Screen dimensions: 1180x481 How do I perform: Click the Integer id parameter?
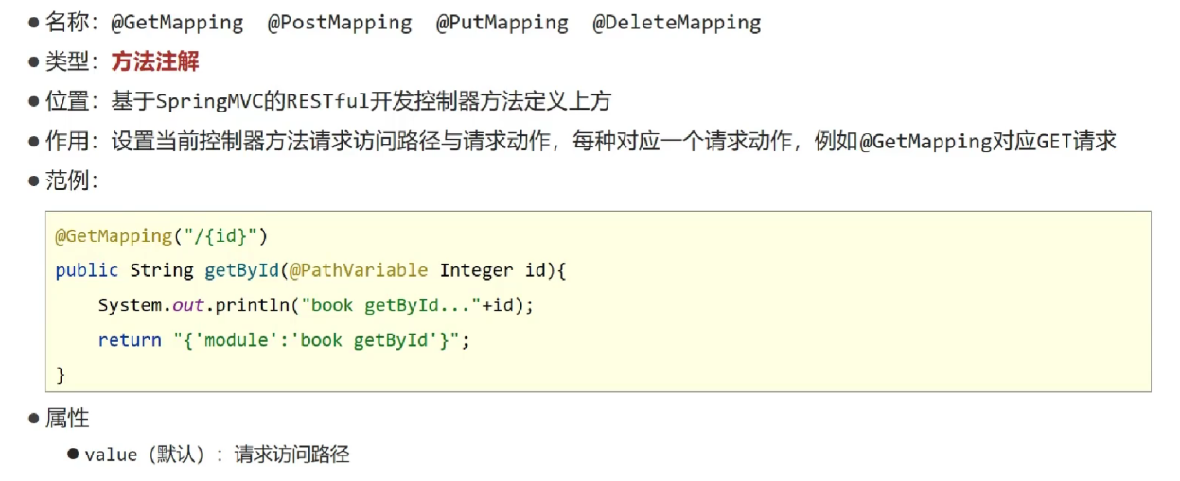coord(490,270)
